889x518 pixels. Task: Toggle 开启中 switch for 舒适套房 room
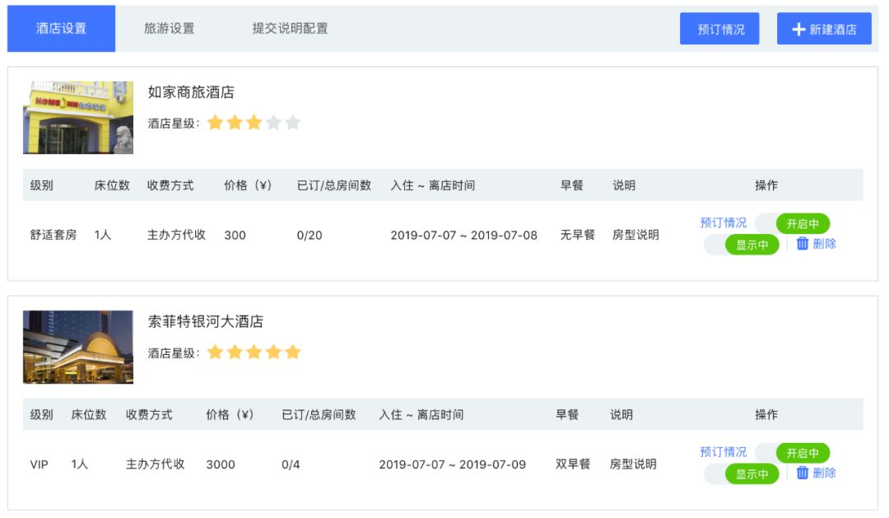pyautogui.click(x=793, y=224)
